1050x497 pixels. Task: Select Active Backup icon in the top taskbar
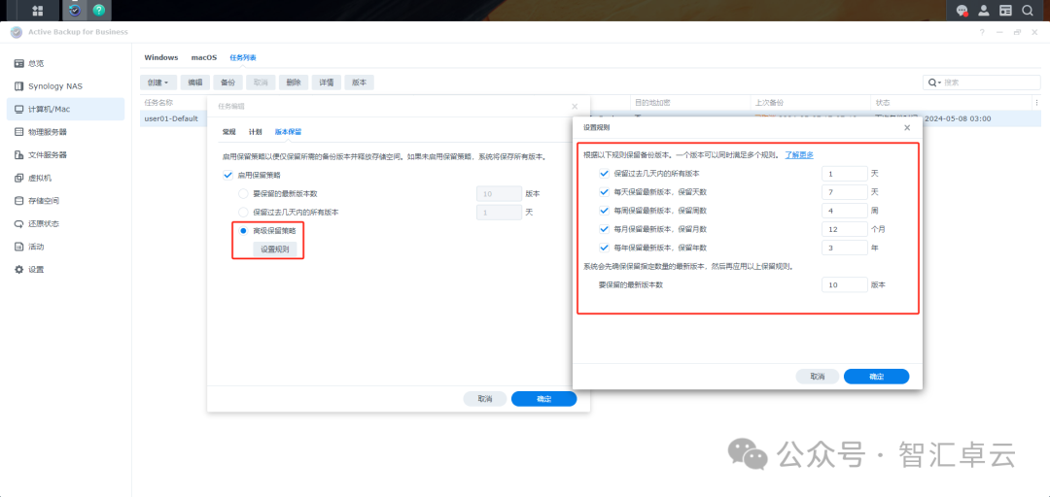[74, 10]
